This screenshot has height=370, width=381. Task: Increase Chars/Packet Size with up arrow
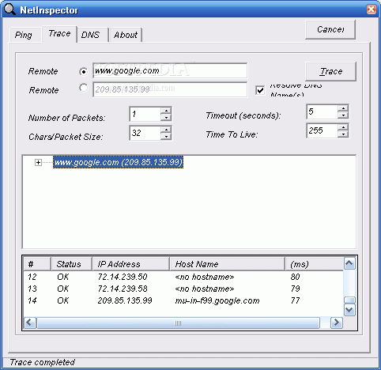166,130
